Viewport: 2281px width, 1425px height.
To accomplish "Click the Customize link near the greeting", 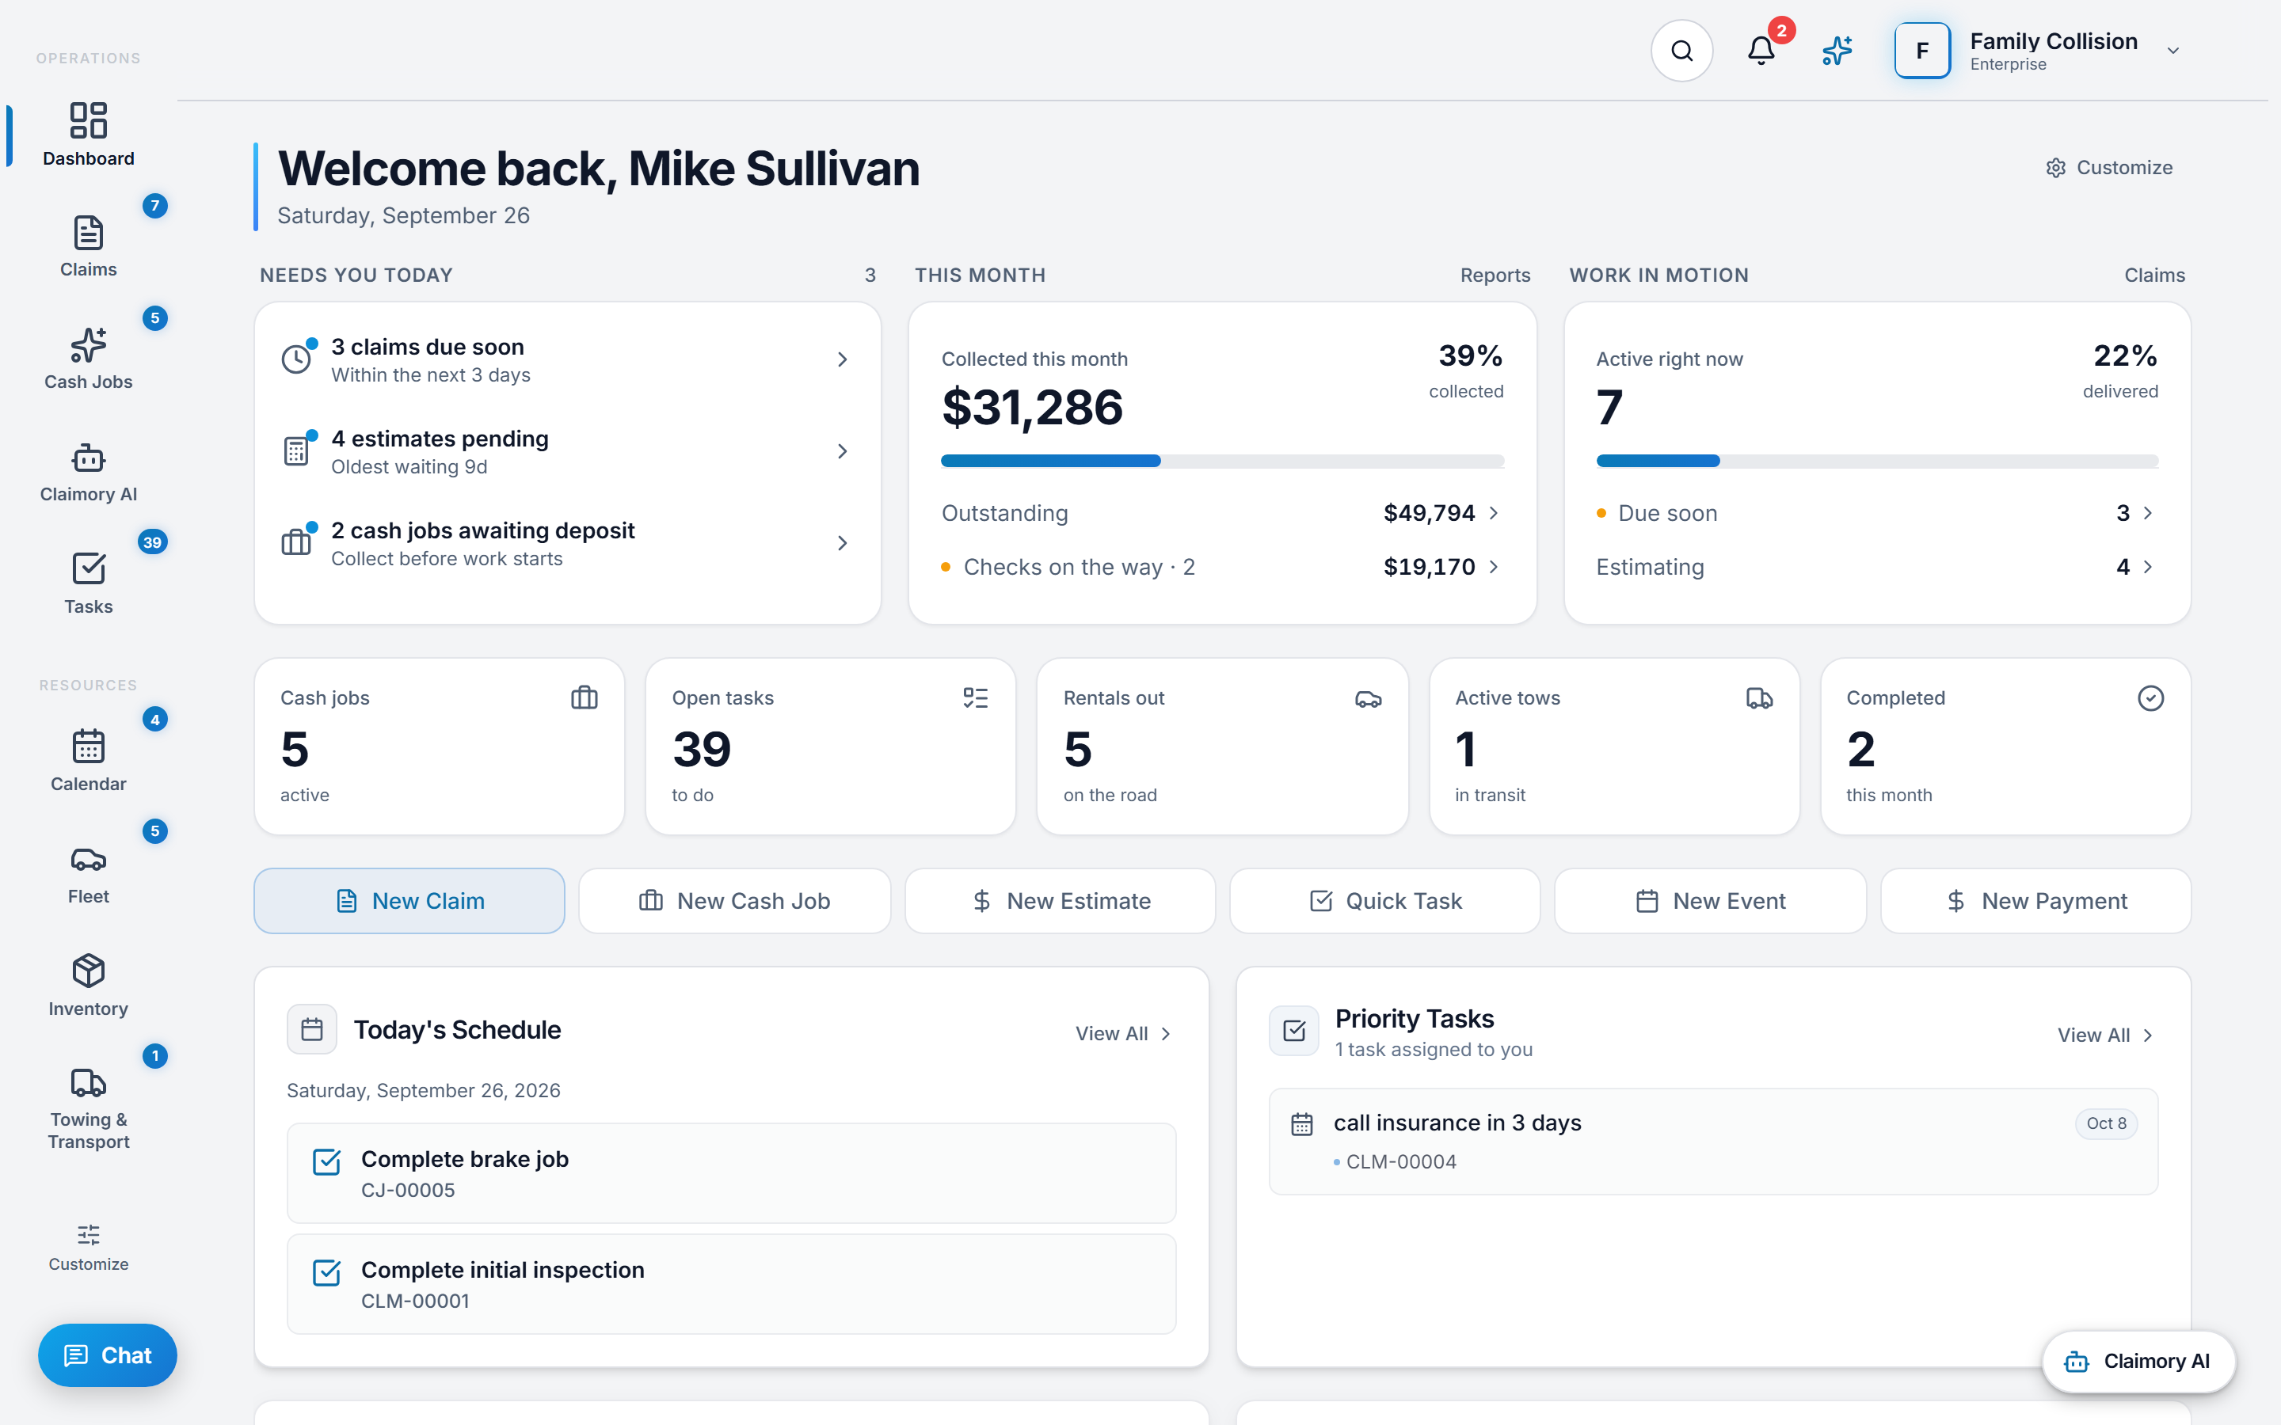I will [x=2108, y=168].
